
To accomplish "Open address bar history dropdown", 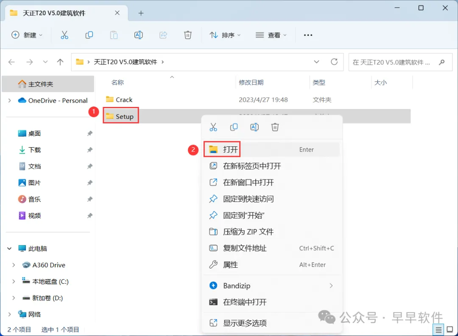I will pos(316,62).
